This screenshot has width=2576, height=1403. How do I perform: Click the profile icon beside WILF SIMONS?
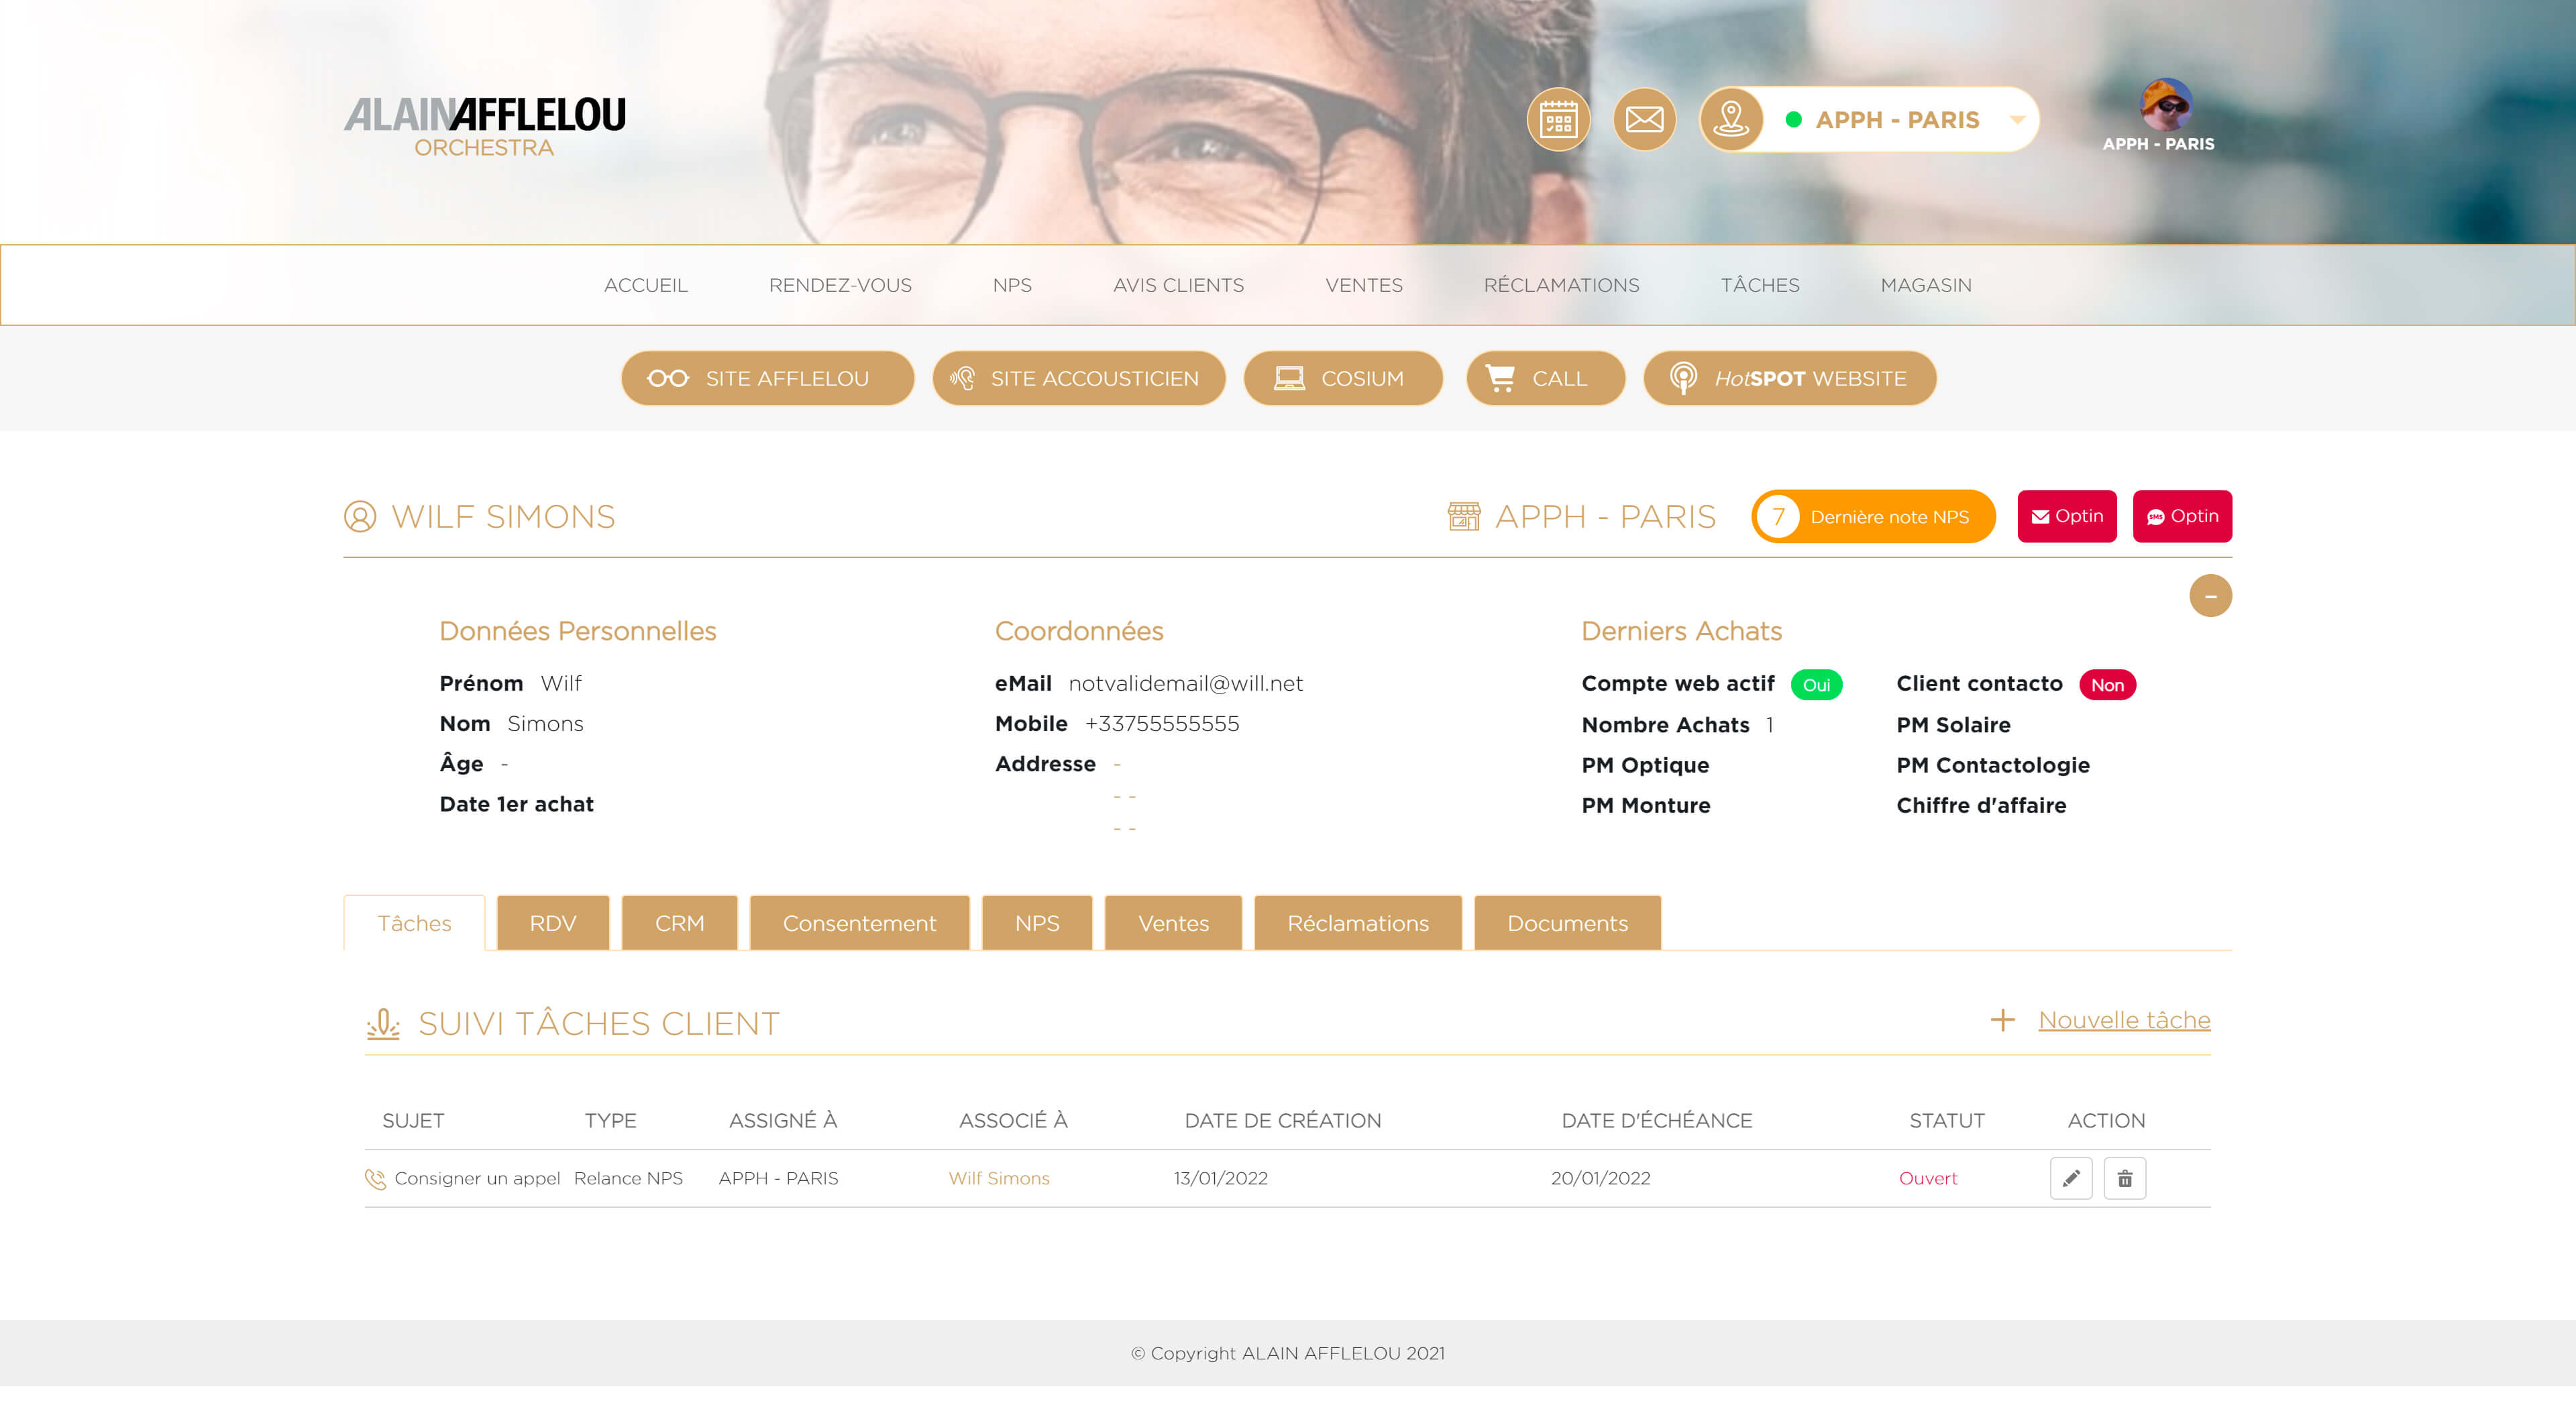360,517
